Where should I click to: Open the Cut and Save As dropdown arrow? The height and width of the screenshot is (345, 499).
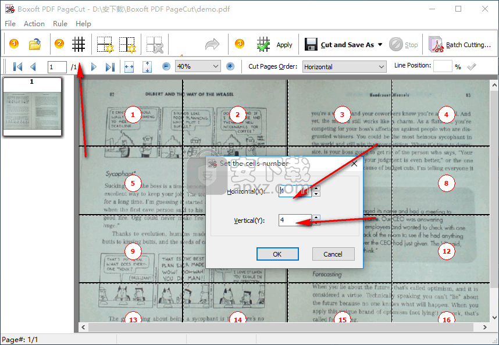coord(380,45)
